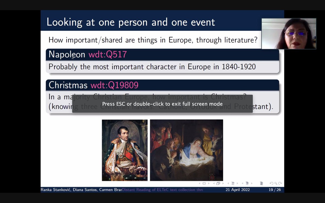
Task: Click the single slide rectangle navigation icon
Action: tap(204, 183)
